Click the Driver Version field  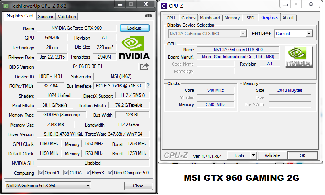93,134
